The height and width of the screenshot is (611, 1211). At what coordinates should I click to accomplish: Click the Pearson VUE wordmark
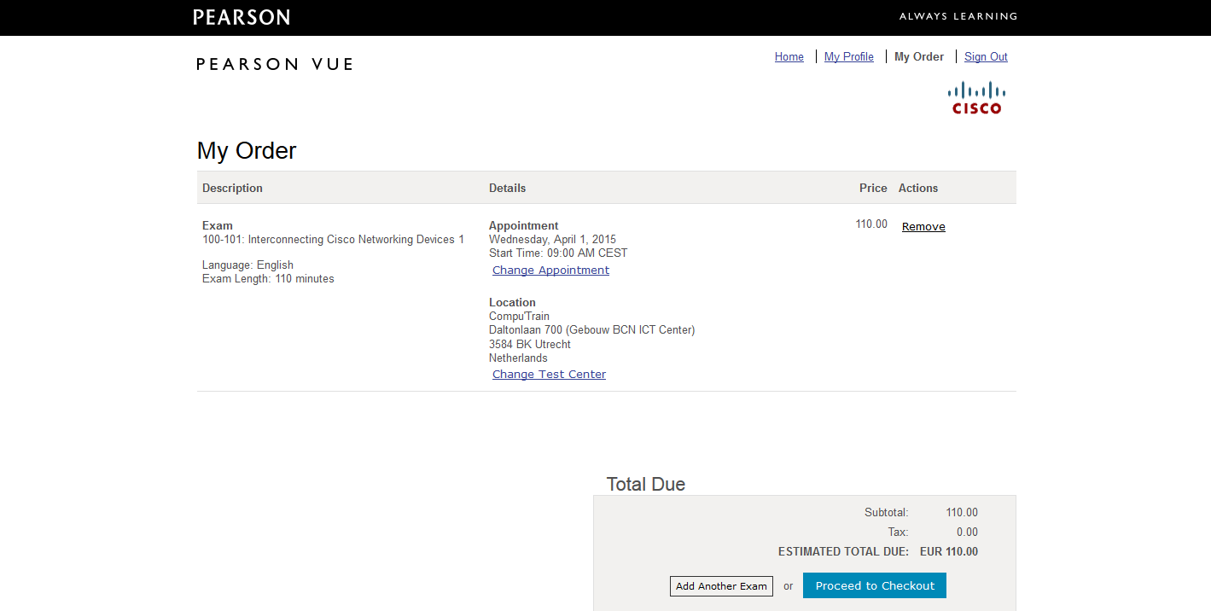[275, 64]
